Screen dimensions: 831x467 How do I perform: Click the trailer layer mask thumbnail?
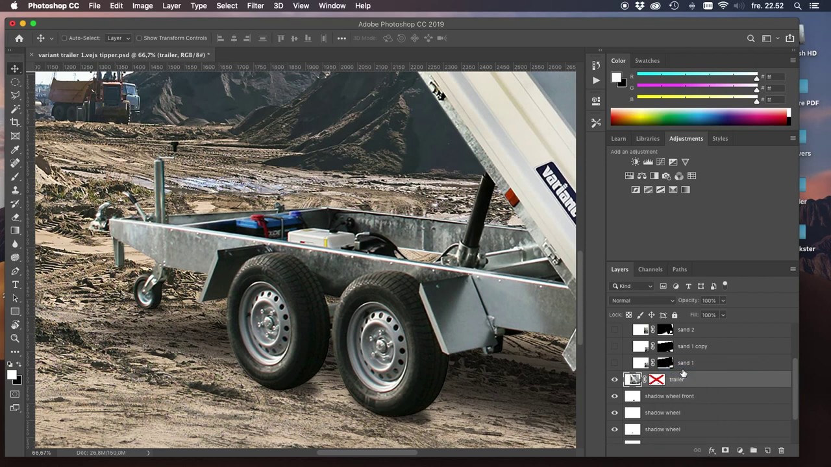click(656, 379)
